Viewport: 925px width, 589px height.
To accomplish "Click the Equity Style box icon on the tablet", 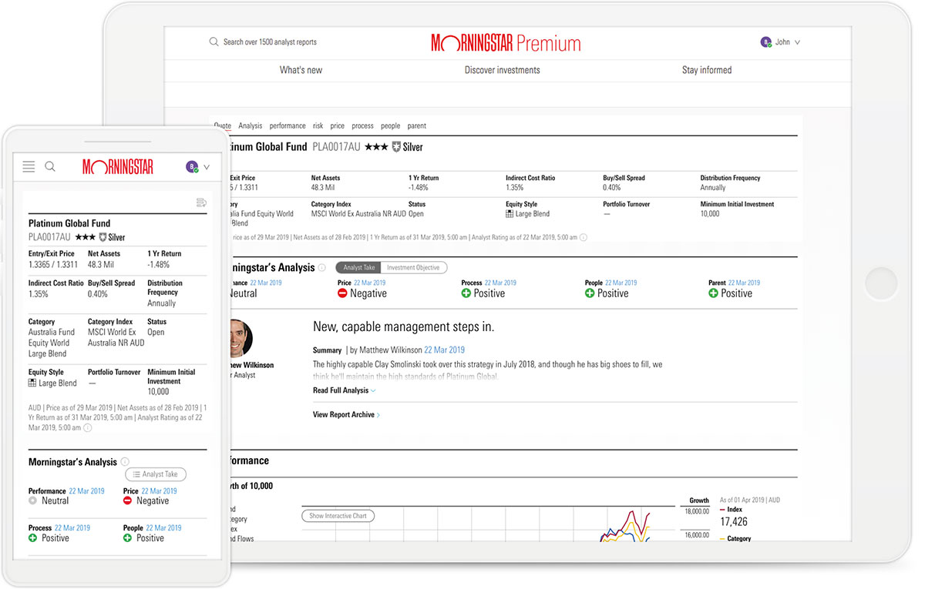I will pos(510,214).
